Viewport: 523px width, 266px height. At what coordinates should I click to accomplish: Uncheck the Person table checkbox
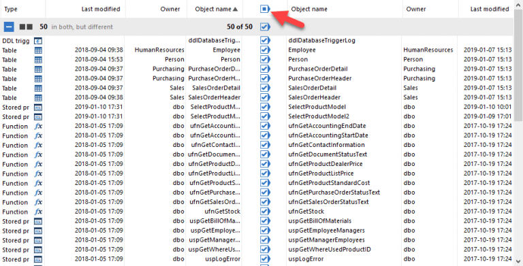coord(265,59)
